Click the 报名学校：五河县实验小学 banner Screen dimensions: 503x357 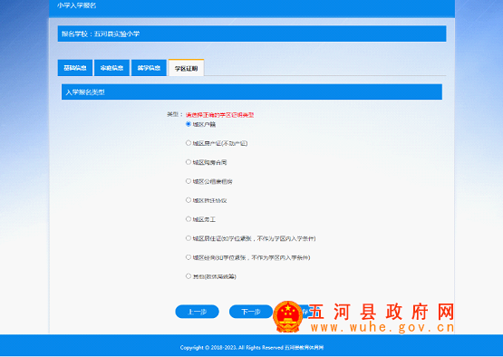tap(252, 34)
